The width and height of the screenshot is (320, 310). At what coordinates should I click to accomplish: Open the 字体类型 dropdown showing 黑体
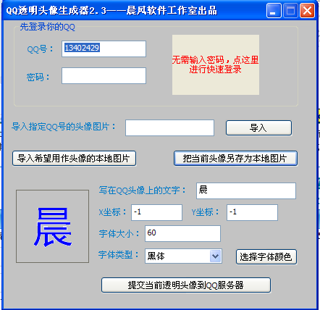(183, 256)
